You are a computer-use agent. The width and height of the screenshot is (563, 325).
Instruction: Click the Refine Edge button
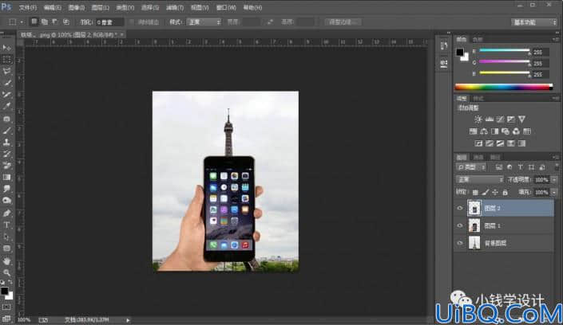click(x=343, y=22)
